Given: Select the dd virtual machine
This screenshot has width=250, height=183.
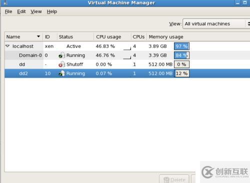Looking at the screenshot, I should (127, 64).
